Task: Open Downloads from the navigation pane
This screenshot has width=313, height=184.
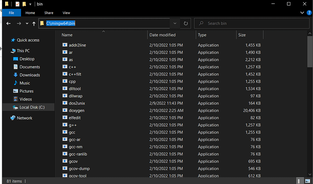Action: point(30,75)
